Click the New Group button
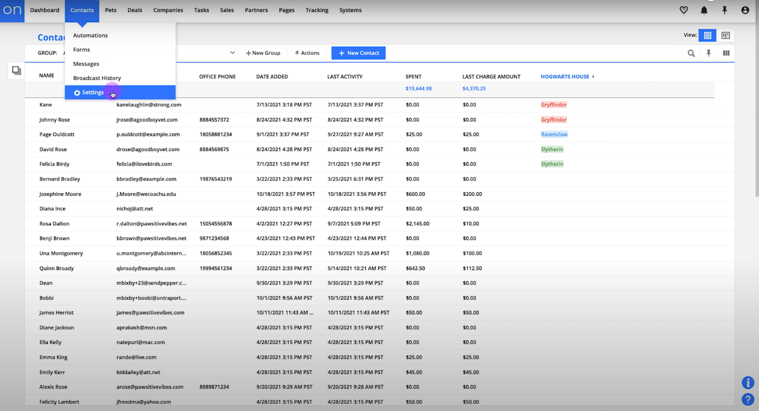The width and height of the screenshot is (759, 411). click(263, 53)
